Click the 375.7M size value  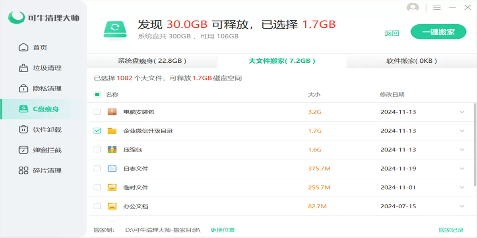coord(319,169)
